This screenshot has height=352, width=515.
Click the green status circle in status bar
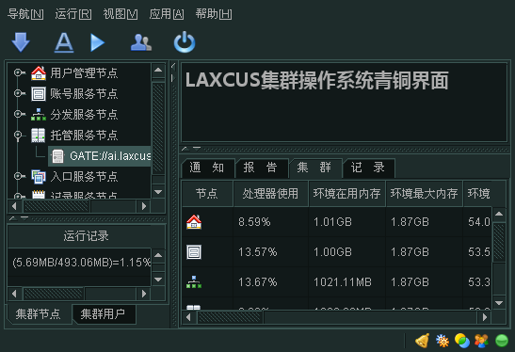(x=502, y=341)
